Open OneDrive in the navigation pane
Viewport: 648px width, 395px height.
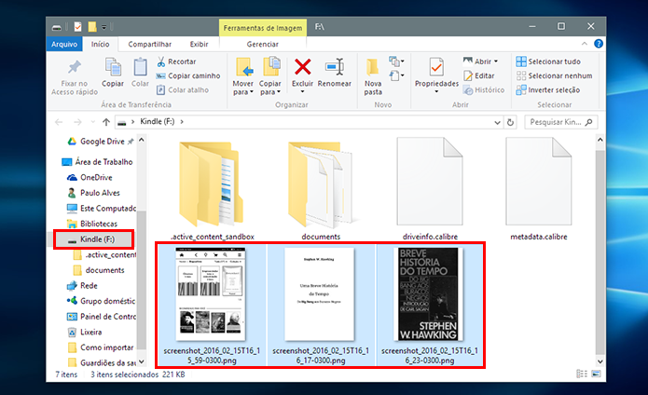90,177
